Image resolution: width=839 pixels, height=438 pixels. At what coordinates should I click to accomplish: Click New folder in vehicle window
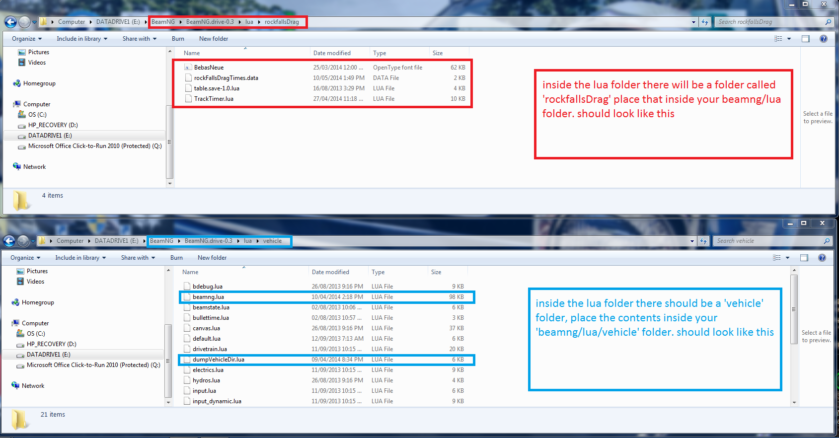click(212, 258)
